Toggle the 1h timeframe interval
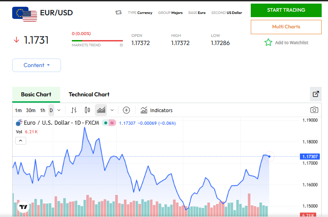The image size is (328, 217). coord(42,110)
